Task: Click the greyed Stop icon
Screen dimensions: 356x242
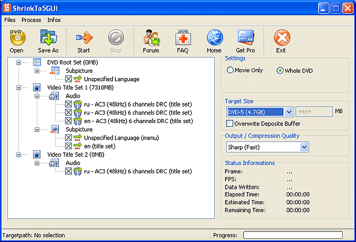Action: (x=116, y=37)
